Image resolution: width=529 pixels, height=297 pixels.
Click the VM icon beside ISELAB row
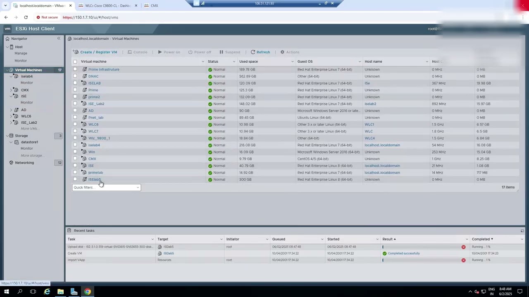[x=84, y=83]
